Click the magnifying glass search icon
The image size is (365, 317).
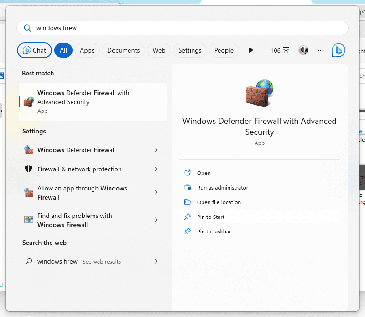27,28
